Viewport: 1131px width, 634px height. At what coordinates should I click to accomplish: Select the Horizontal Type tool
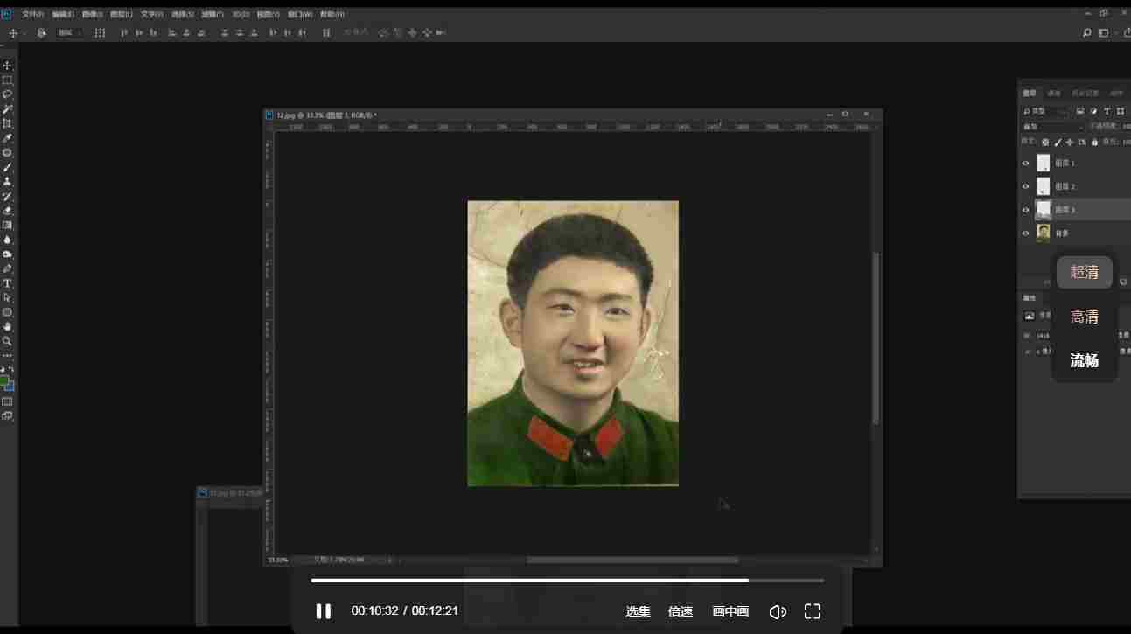pyautogui.click(x=7, y=283)
